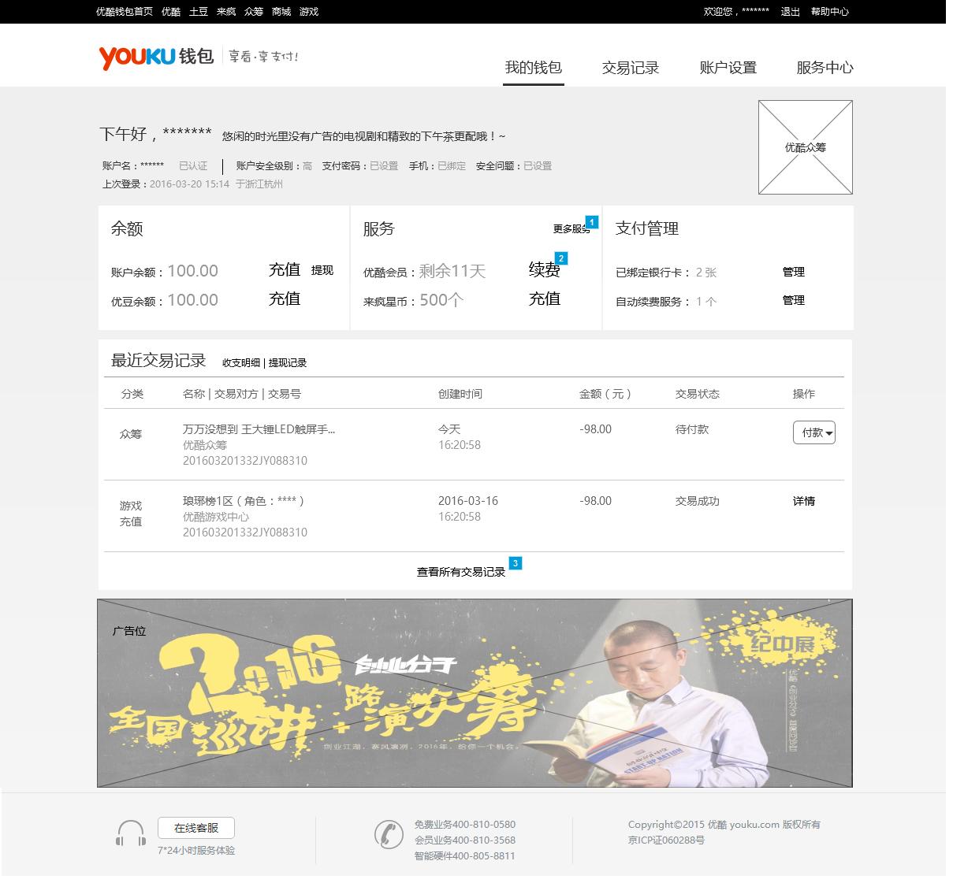
Task: View all transactions via 查看所有交易记录
Action: [460, 572]
